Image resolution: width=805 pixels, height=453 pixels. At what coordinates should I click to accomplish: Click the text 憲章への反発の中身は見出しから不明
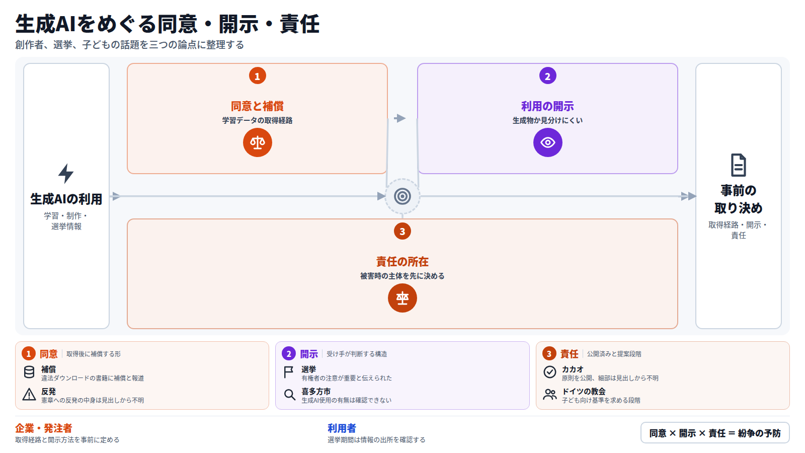click(x=93, y=400)
